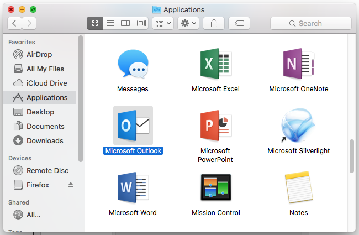Click into the Search field
The image size is (359, 235).
pos(311,23)
